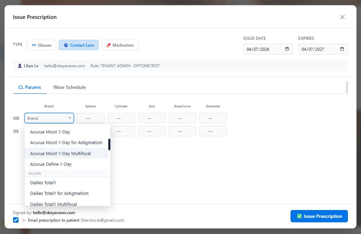This screenshot has width=361, height=234.
Task: Choose Dailies Total1 for Astigmatism
Action: (59, 193)
